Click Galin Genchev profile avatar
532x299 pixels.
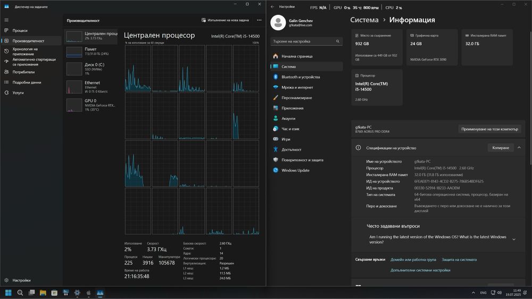[278, 23]
